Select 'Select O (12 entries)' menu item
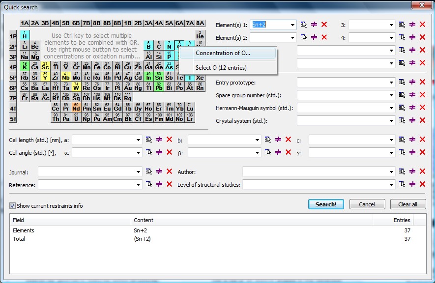This screenshot has height=283, width=435. point(221,68)
